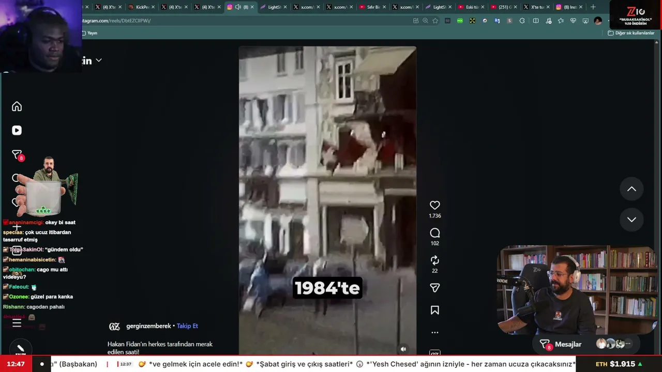Follow gerginzemberek via Takip Et
Viewport: 662px width, 372px height.
[187, 326]
